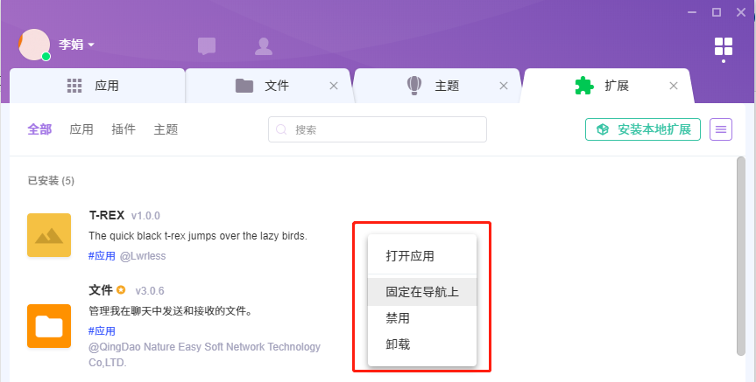Close the 文件 tab

click(333, 86)
